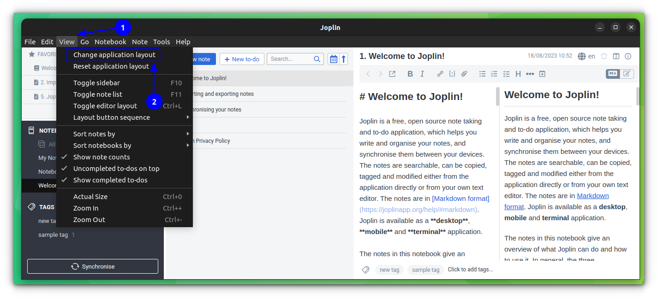This screenshot has height=299, width=658.
Task: Start synchronisation with the Synchronise button
Action: [92, 266]
